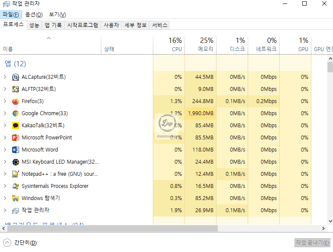The image size is (333, 252).
Task: Click Firefox's 244.8MB memory value
Action: click(x=203, y=101)
